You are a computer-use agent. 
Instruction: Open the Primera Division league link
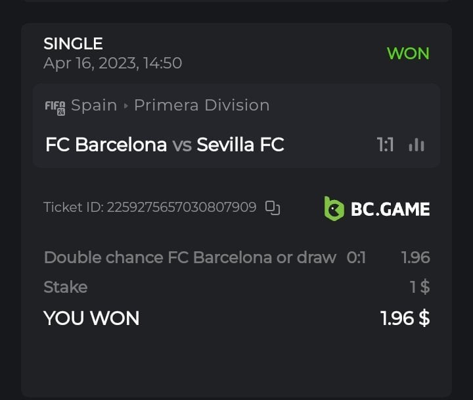202,105
